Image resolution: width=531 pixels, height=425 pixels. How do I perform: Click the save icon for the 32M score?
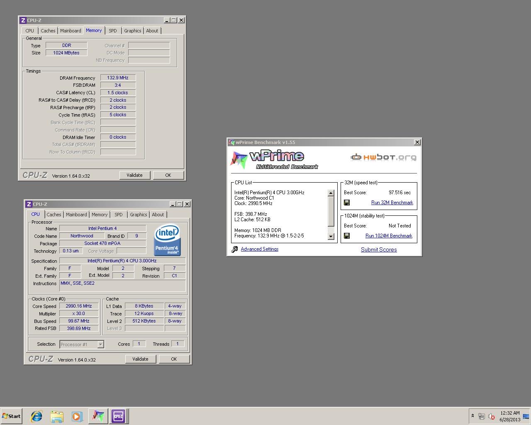click(x=347, y=203)
